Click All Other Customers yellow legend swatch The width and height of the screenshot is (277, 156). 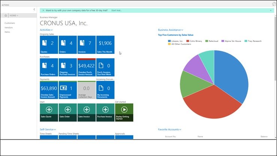point(169,44)
